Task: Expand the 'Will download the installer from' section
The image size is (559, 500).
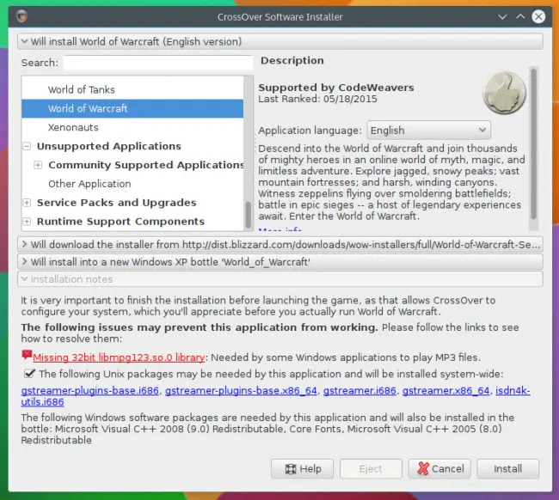Action: click(280, 245)
